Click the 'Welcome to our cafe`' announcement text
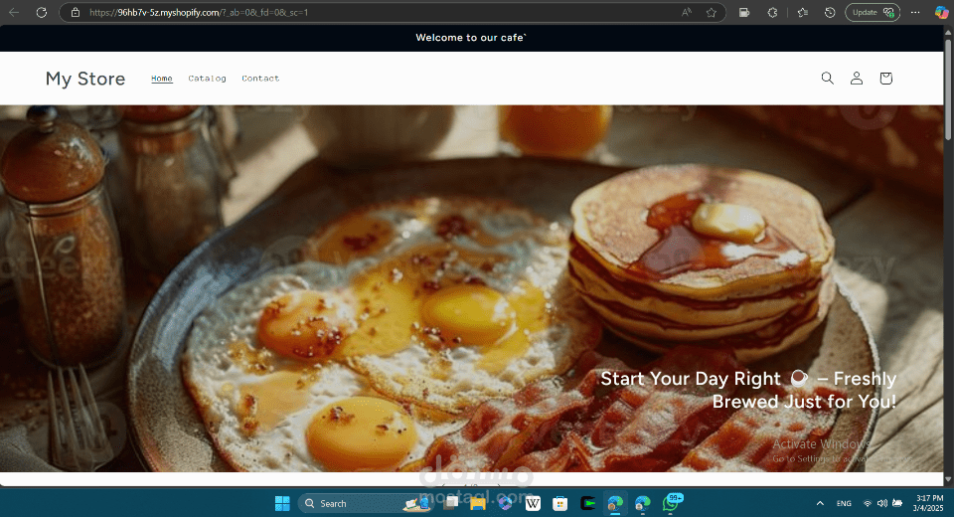This screenshot has height=517, width=954. 471,38
